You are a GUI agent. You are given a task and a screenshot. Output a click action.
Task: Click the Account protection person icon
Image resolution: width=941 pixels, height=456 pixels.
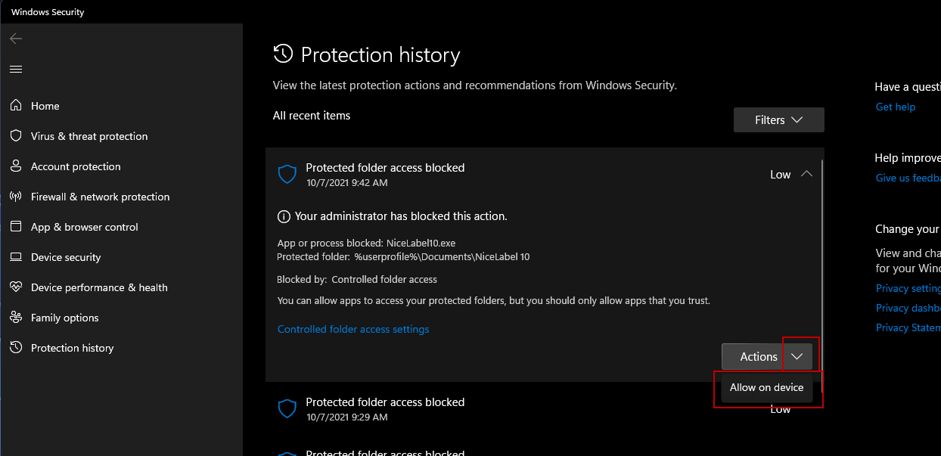point(16,166)
